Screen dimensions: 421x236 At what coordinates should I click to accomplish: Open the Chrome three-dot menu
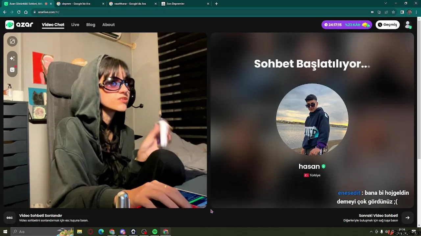[x=416, y=12]
